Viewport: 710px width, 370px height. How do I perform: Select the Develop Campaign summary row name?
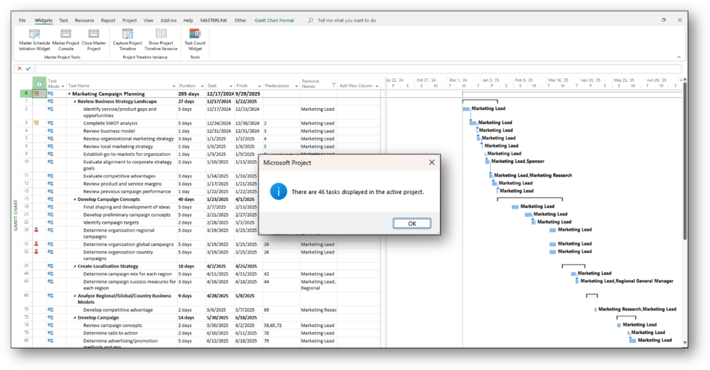[x=98, y=317]
